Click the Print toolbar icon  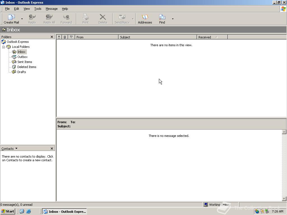[x=85, y=19]
